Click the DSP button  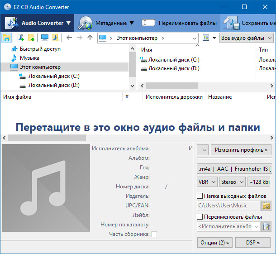252,243
